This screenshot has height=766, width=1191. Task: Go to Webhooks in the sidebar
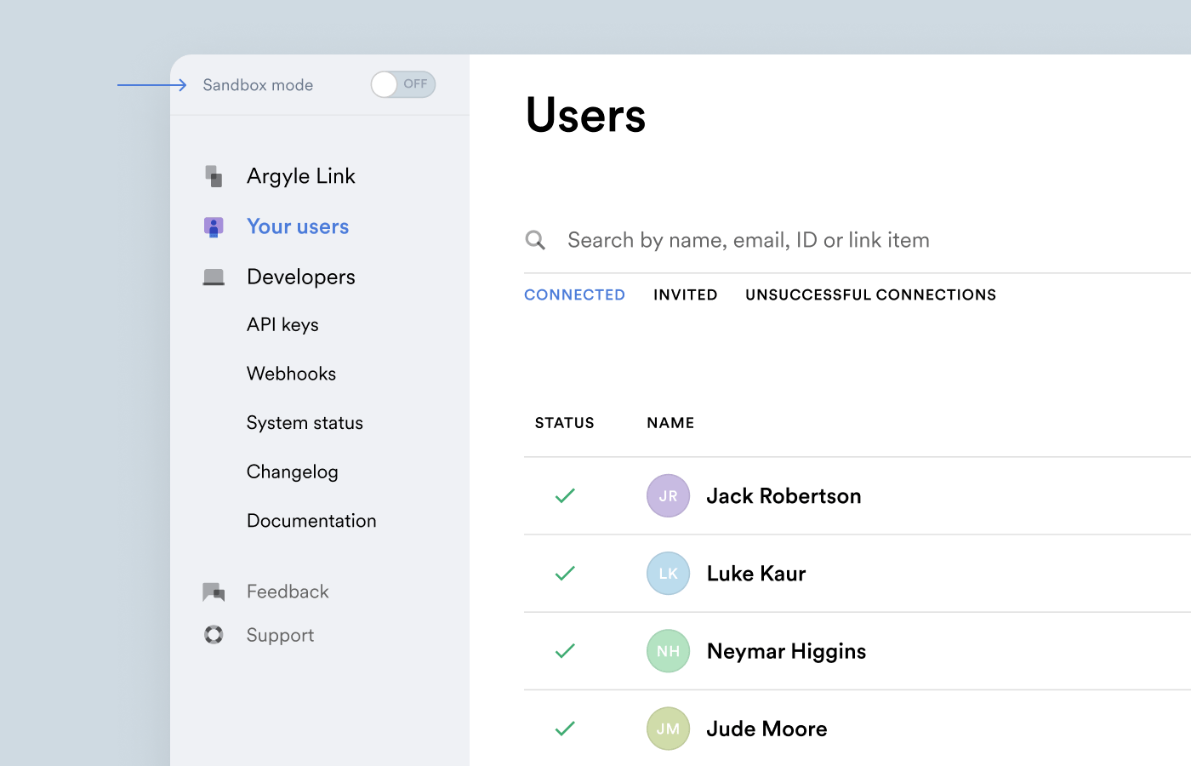(x=291, y=374)
